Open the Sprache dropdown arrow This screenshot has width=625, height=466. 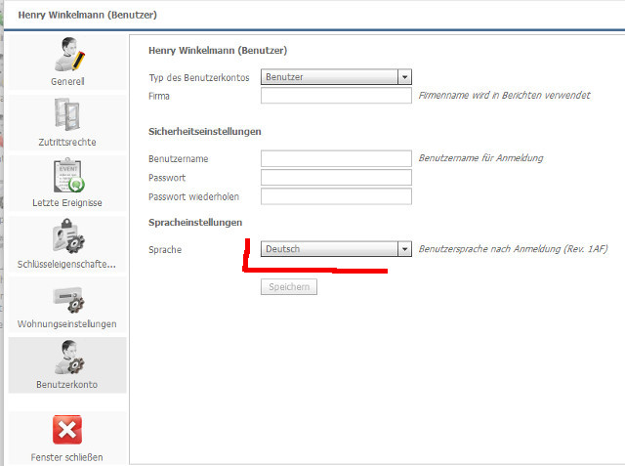coord(405,249)
